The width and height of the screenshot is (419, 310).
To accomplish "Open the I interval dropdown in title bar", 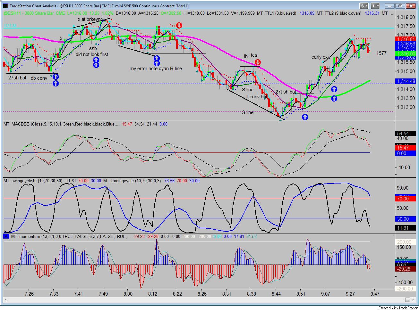I will pos(376,6).
